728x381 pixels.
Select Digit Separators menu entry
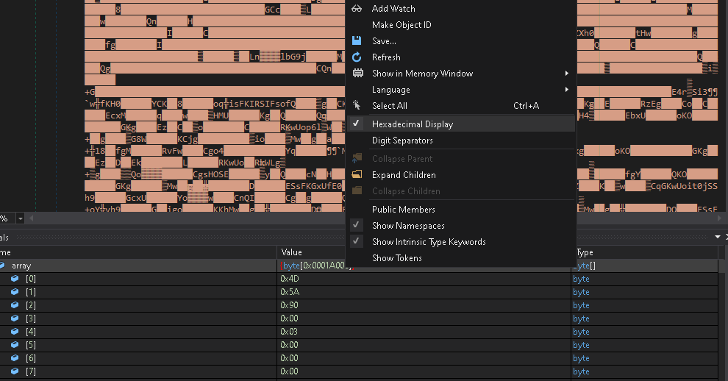tap(402, 140)
